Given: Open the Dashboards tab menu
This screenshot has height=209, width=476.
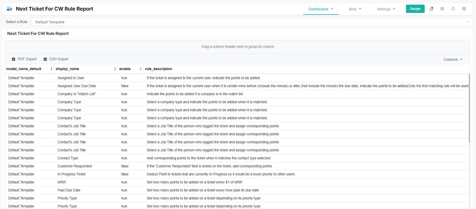Looking at the screenshot, I should [x=321, y=9].
